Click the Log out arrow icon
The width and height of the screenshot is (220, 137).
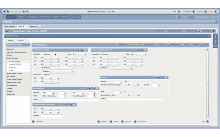pyautogui.click(x=206, y=12)
